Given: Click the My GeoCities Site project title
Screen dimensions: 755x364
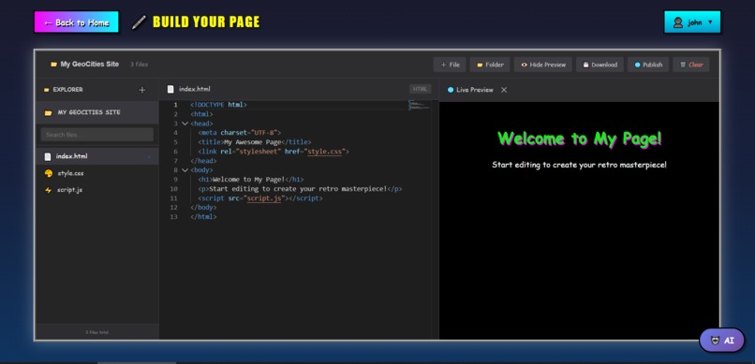Looking at the screenshot, I should tap(90, 65).
